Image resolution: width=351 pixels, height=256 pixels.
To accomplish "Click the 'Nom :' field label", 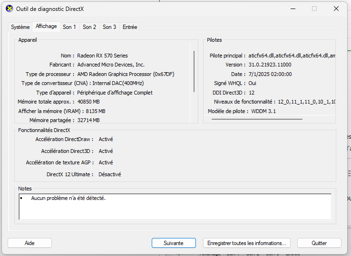I will coord(68,56).
